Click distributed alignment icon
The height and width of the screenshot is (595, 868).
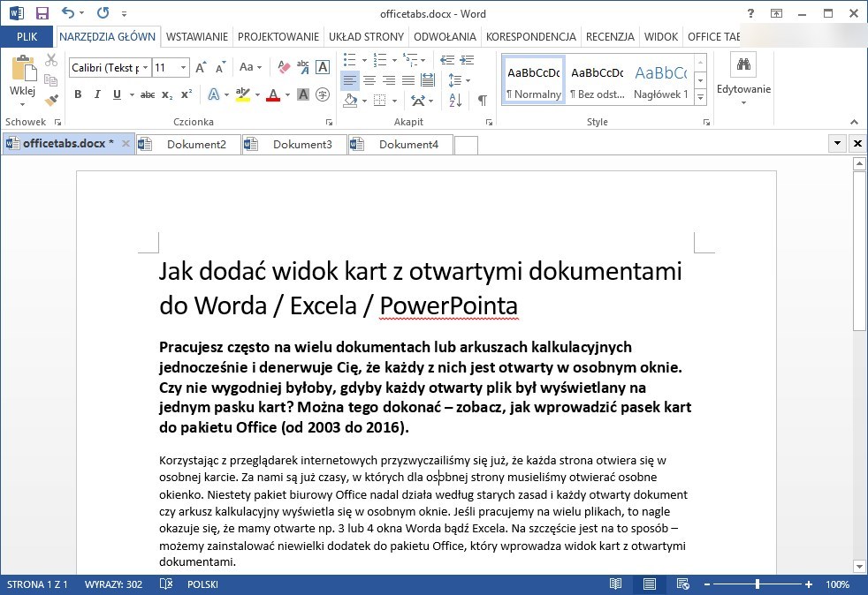pos(427,80)
